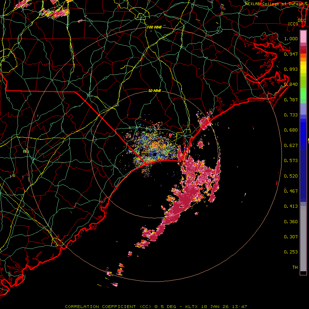Image resolution: width=309 pixels, height=309 pixels.
Task: Select the 0.893 legend value
Action: coord(291,69)
